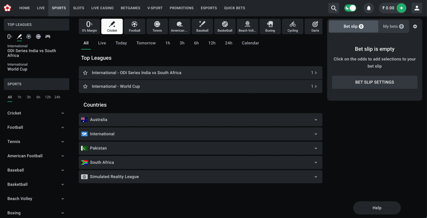Open sidebar link ODI Series India vs South Africa
The width and height of the screenshot is (427, 218).
pyautogui.click(x=32, y=53)
